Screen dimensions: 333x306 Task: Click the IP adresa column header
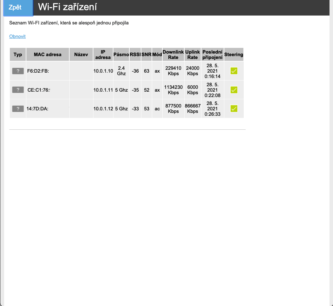pyautogui.click(x=103, y=55)
